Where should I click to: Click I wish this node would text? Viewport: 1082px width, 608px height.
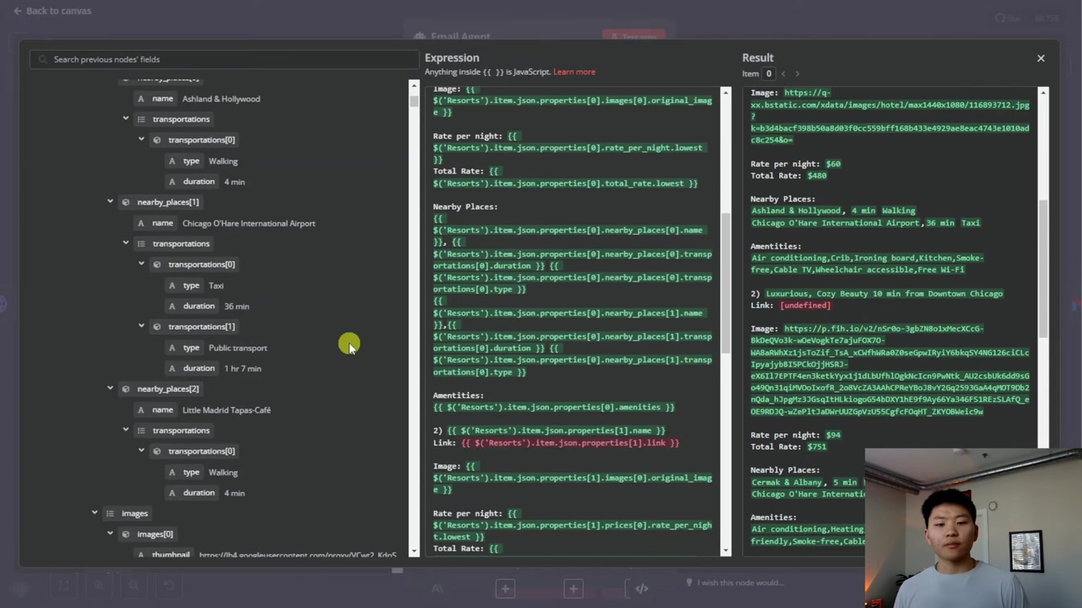[739, 583]
